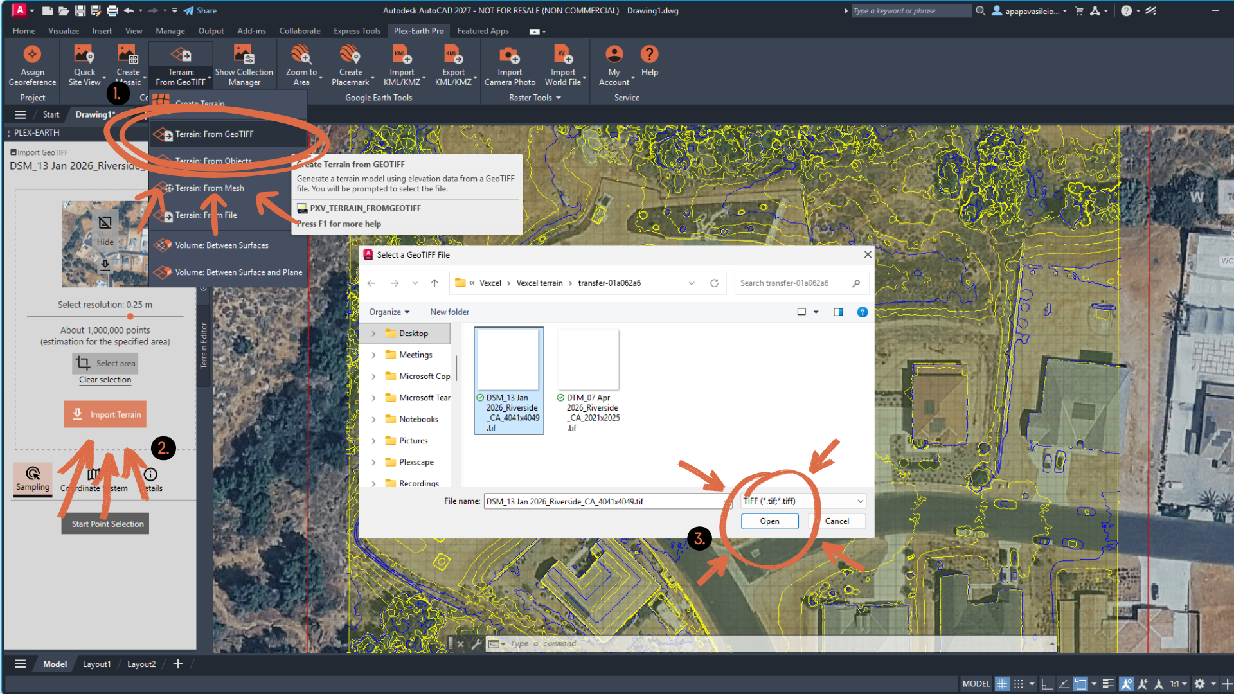The width and height of the screenshot is (1234, 694).
Task: Click the Open button in file dialog
Action: 769,521
